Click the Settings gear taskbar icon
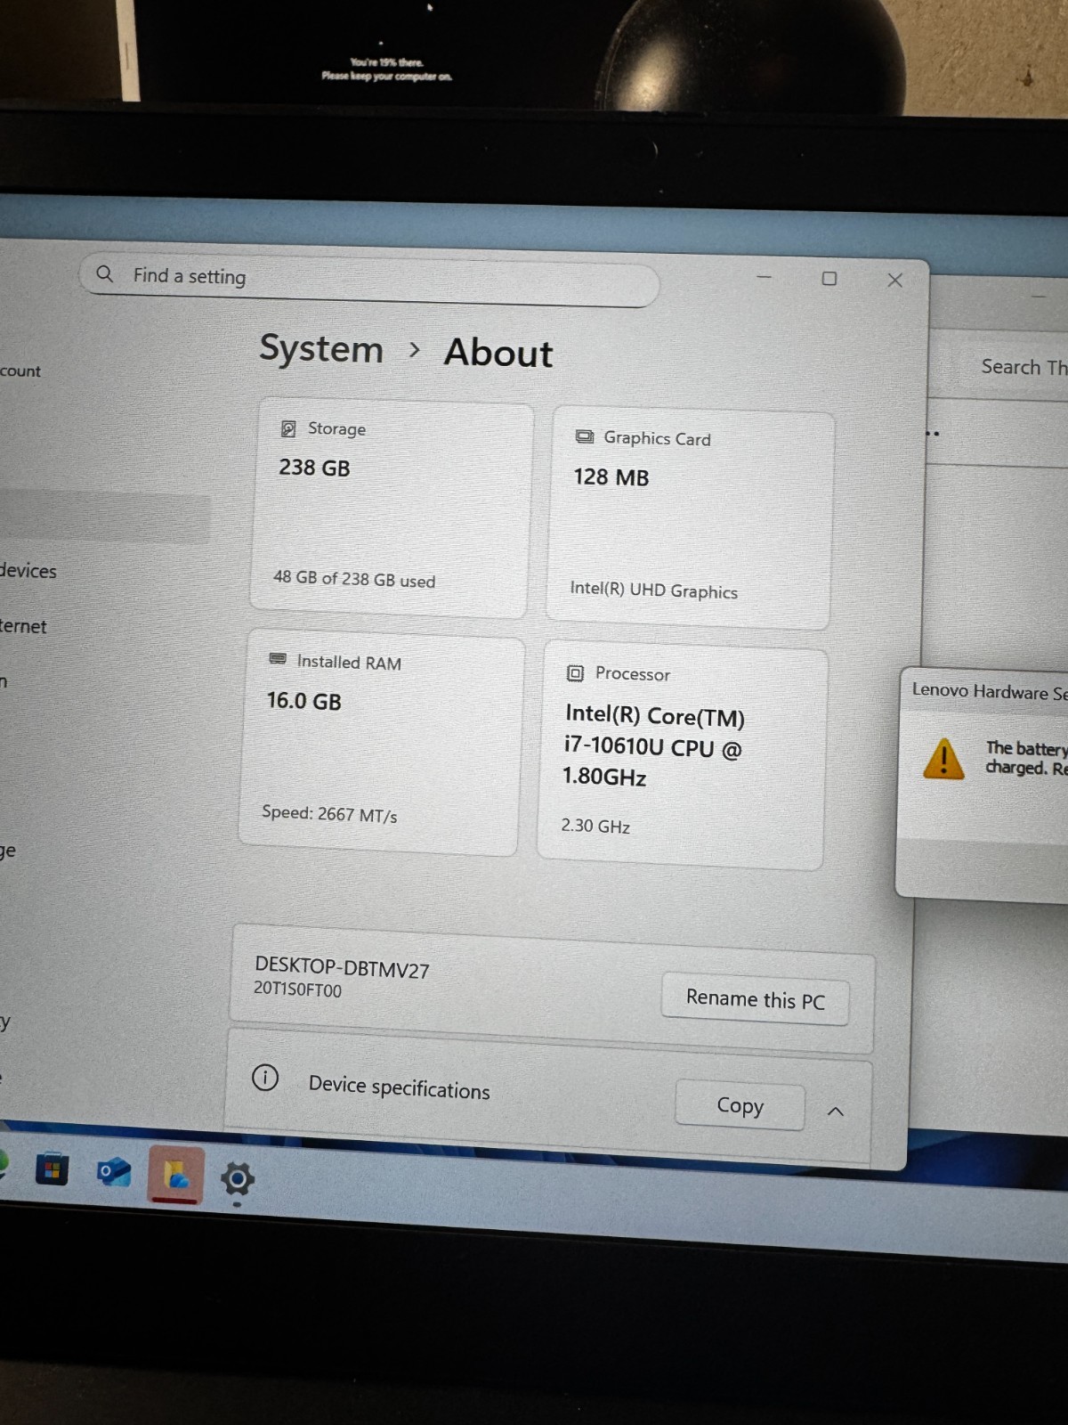 237,1180
